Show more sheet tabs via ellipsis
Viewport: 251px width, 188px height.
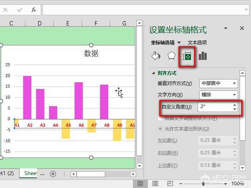pos(42,174)
